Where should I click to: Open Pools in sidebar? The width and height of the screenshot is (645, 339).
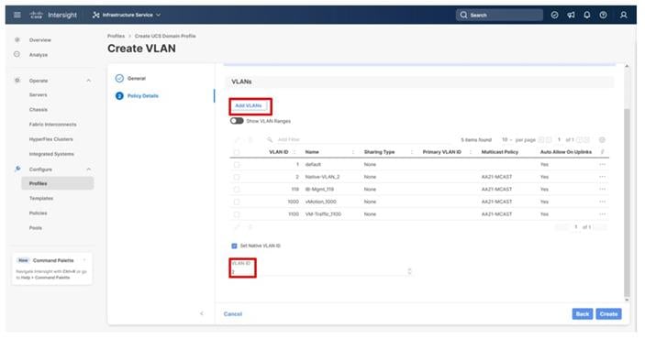[x=36, y=228]
